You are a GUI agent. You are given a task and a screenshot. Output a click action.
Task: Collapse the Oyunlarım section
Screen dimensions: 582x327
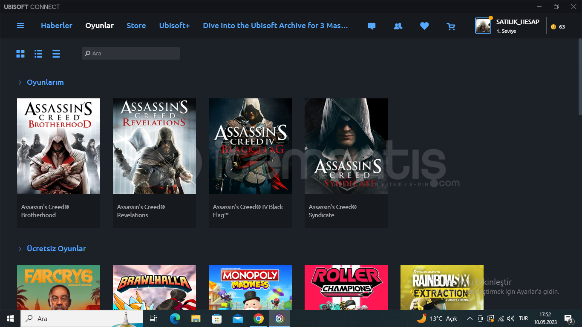(x=20, y=82)
